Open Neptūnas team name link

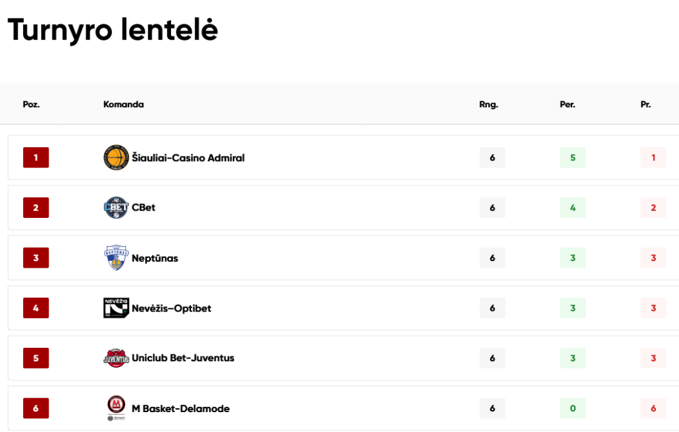tap(154, 258)
